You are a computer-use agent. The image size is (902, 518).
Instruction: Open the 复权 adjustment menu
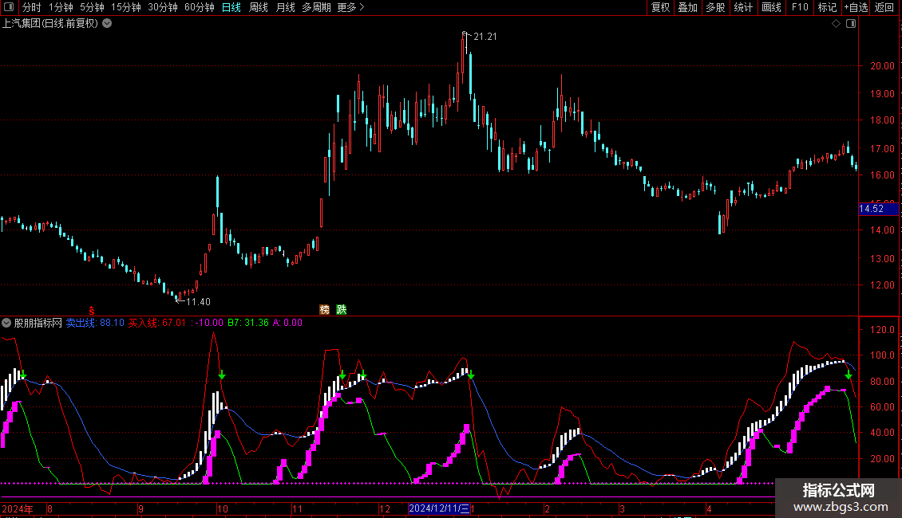click(660, 7)
